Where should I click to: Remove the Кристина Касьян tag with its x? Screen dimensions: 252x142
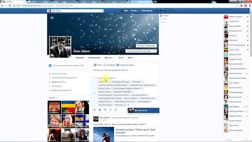click(138, 98)
